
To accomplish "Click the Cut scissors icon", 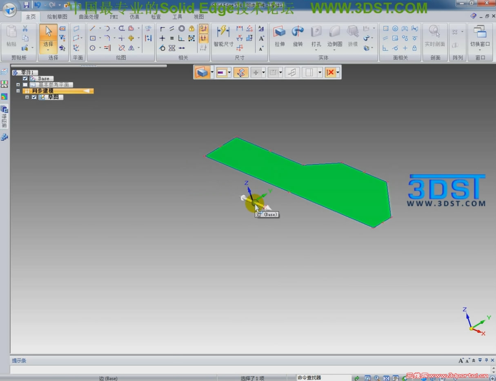I will click(x=25, y=29).
